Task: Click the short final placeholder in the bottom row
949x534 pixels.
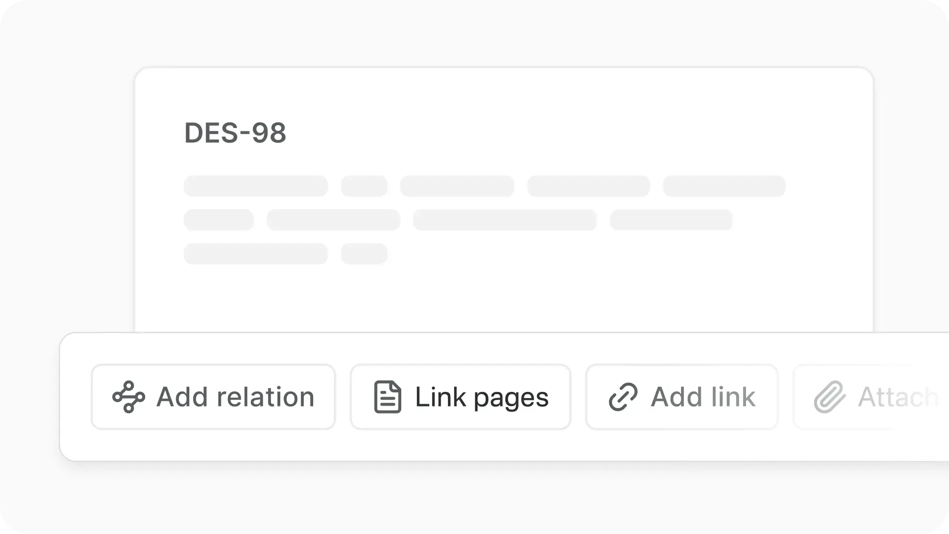Action: coord(364,254)
